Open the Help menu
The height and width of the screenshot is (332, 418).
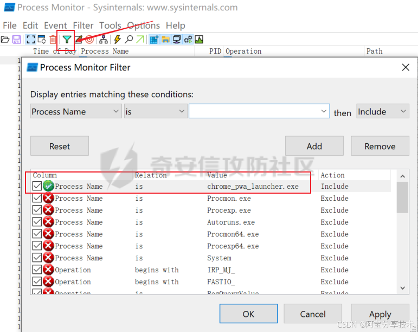(x=176, y=25)
